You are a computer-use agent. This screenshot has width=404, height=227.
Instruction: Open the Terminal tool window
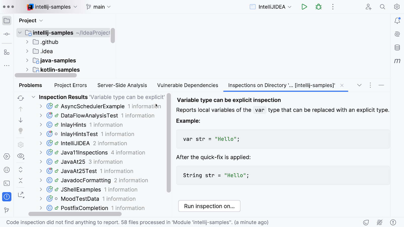(7, 183)
